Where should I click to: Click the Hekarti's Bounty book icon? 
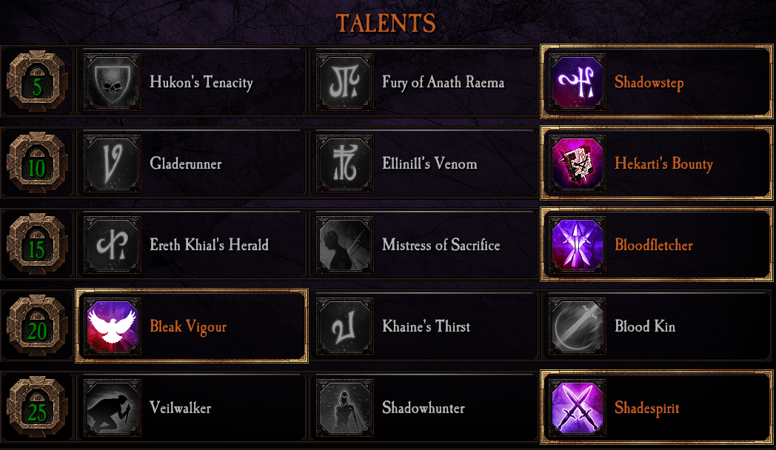pos(578,164)
